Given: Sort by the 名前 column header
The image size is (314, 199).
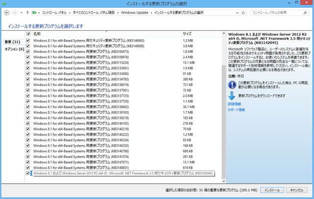Looking at the screenshot, I should [x=37, y=34].
